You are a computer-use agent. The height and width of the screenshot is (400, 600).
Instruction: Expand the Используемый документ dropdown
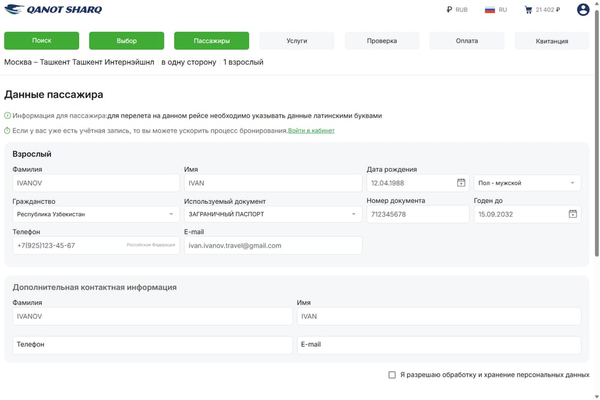click(x=273, y=214)
